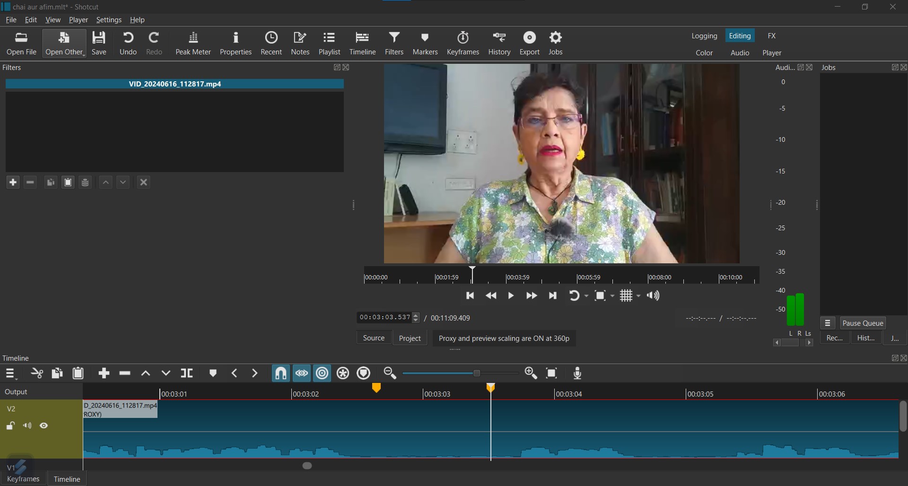Expand the grid display dropdown arrow

point(638,296)
